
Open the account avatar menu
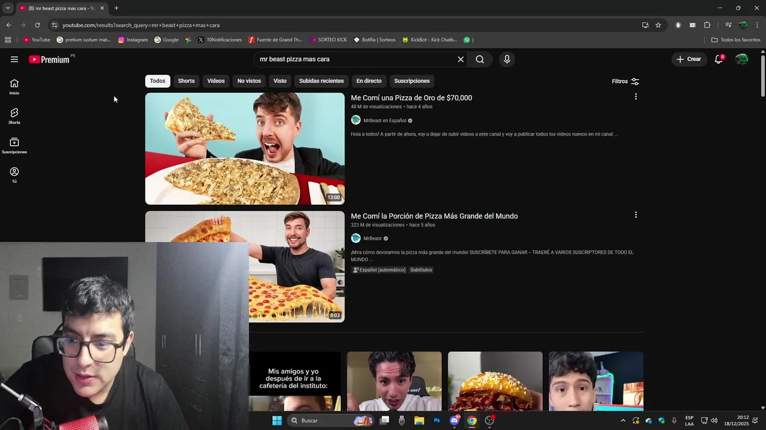[741, 59]
